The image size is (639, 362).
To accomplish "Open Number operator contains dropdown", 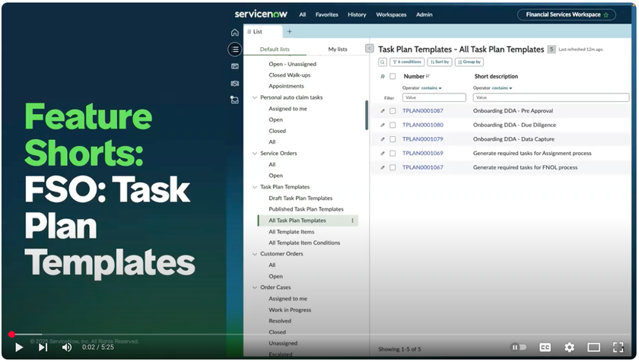I will [x=431, y=88].
